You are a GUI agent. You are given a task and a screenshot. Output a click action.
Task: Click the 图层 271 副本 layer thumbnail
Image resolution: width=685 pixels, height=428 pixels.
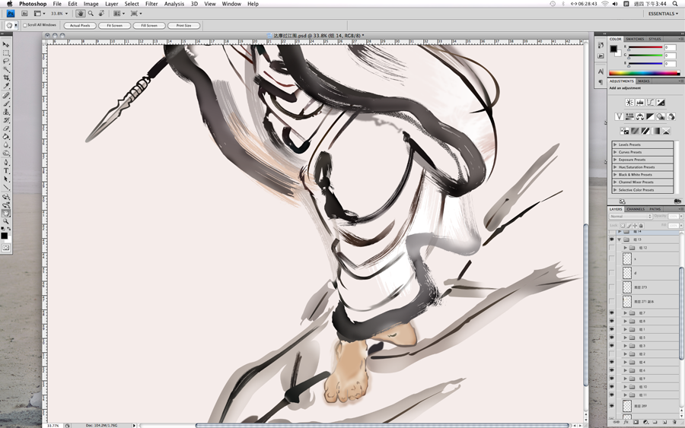(627, 301)
